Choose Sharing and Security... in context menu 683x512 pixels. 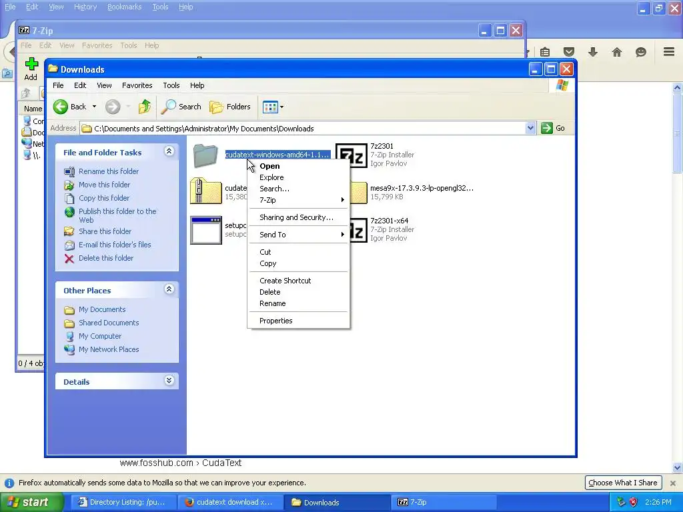(298, 217)
